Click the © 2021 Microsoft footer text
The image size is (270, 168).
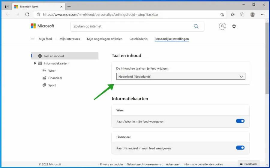[50, 164]
